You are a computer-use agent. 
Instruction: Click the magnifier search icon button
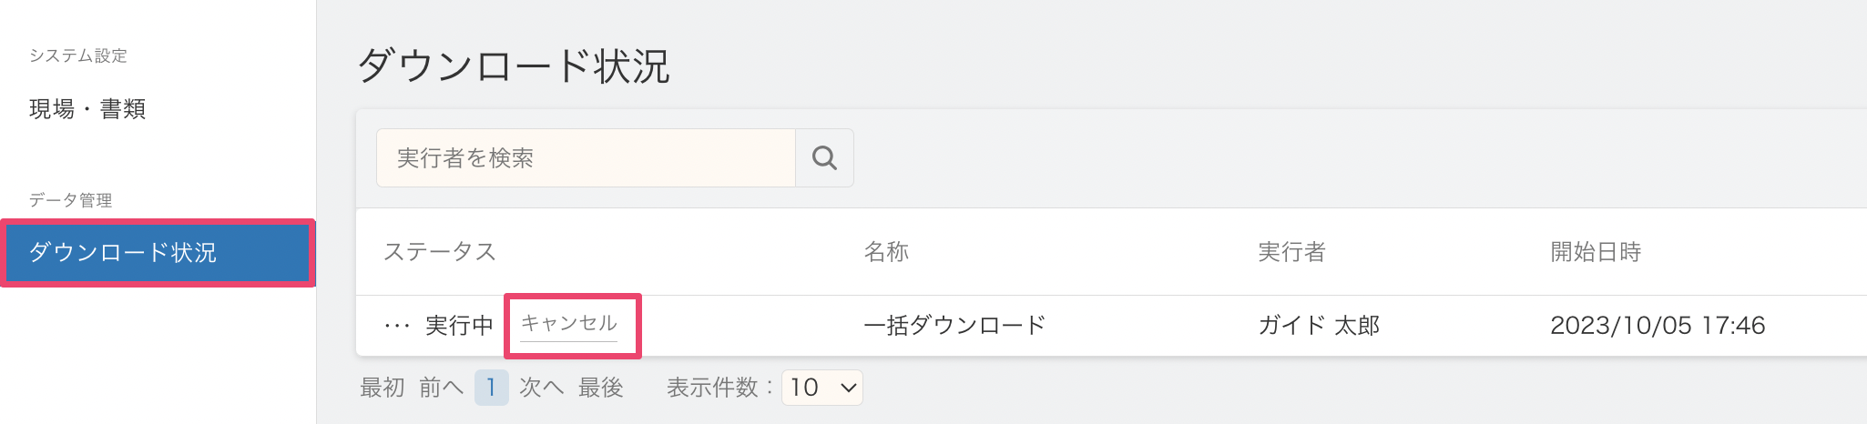[x=824, y=158]
